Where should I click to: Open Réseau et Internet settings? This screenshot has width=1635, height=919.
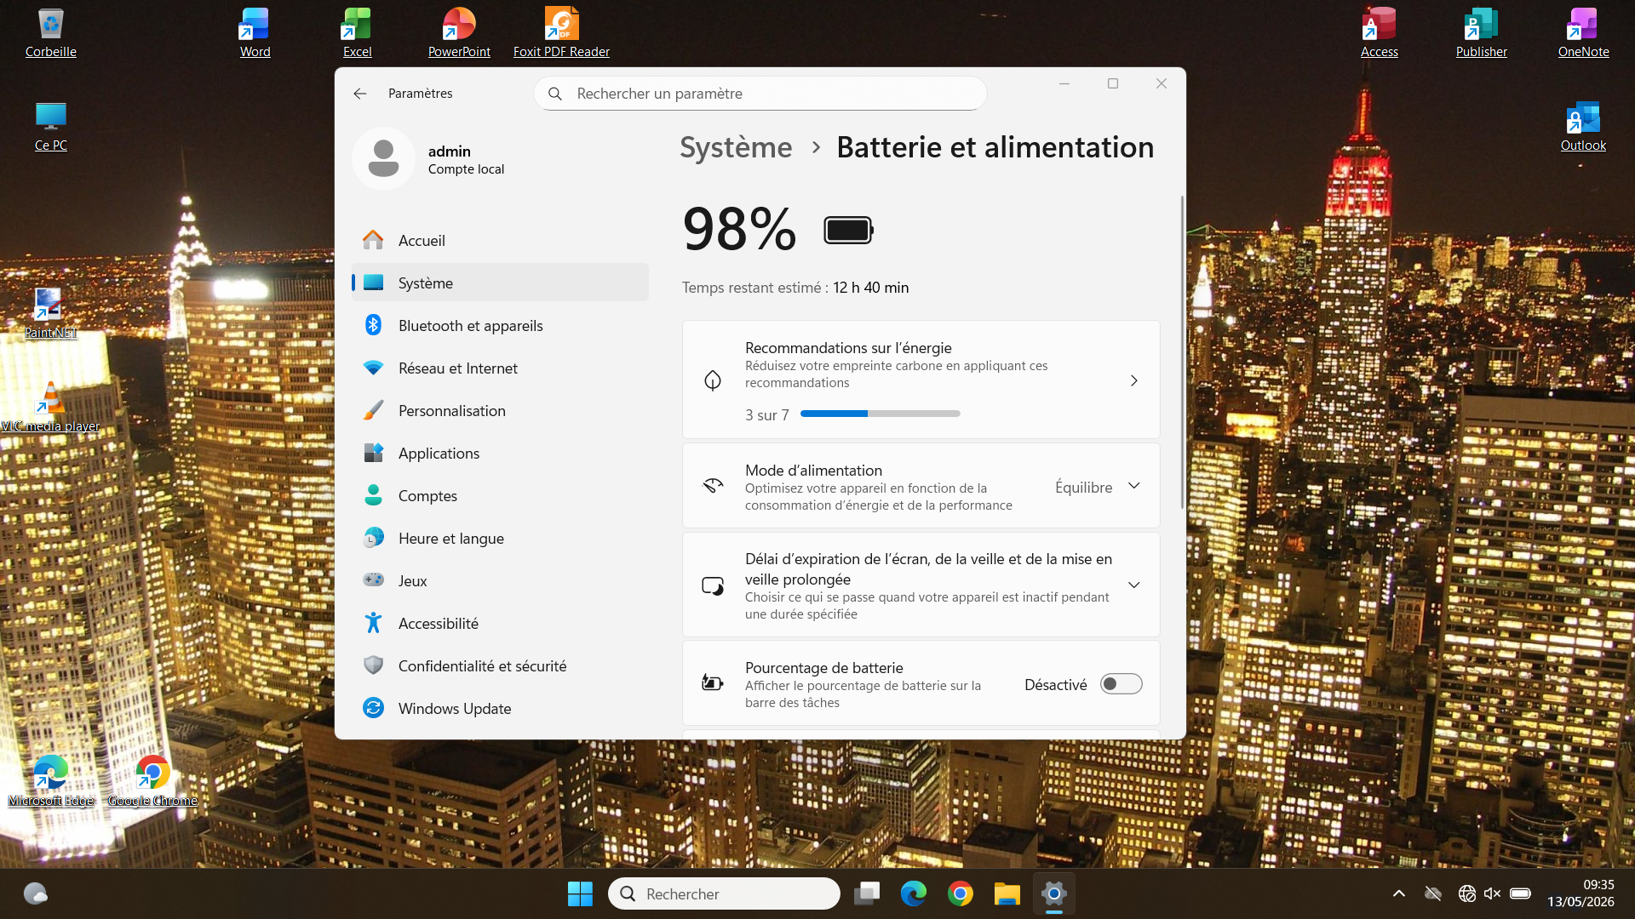coord(500,368)
